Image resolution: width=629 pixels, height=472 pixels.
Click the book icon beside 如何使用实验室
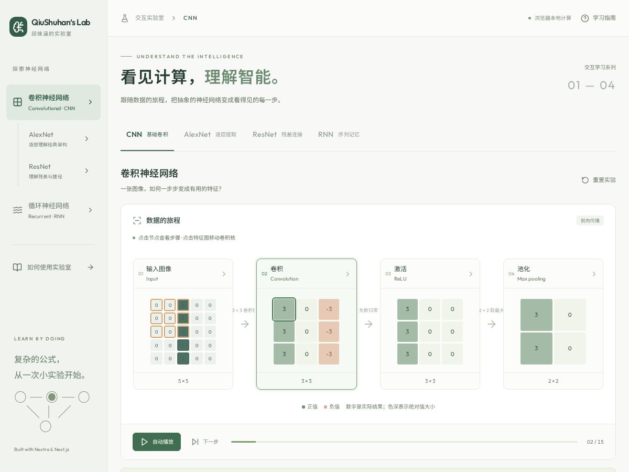pyautogui.click(x=17, y=267)
